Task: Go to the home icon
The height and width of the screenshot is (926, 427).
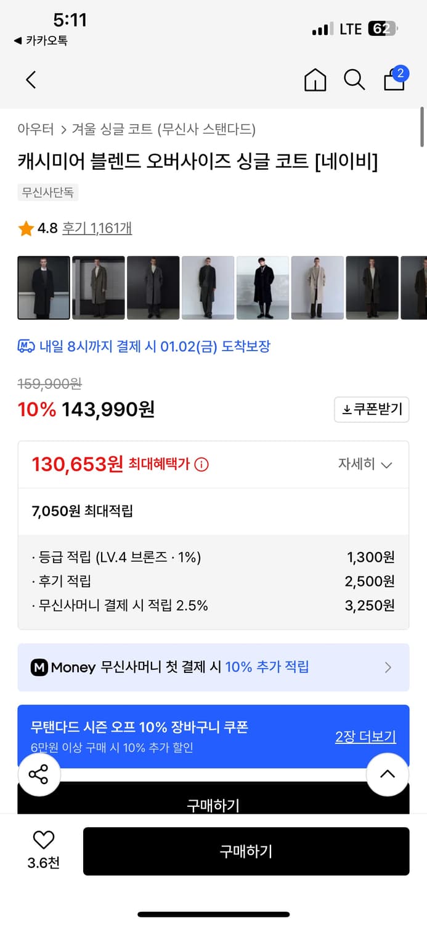Action: tap(315, 80)
